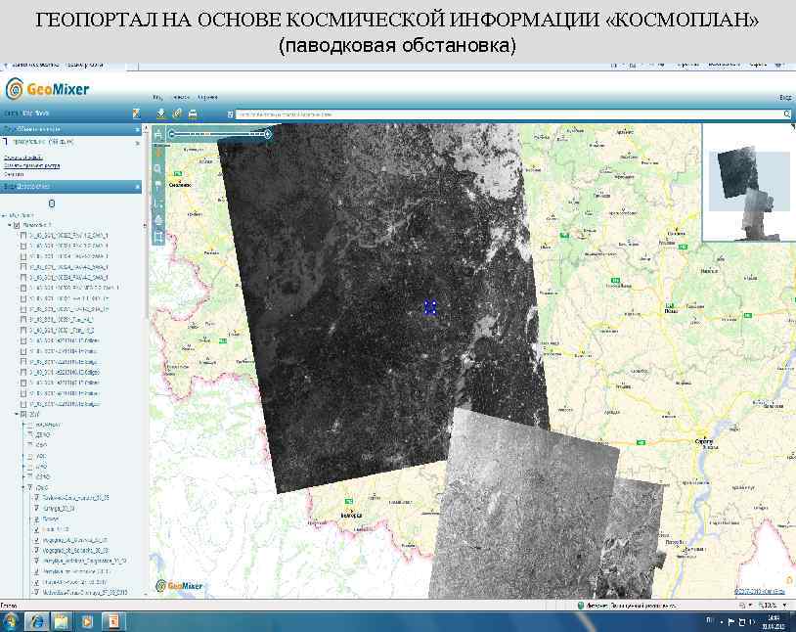
Task: Select the orange pan hand tool
Action: (x=158, y=152)
